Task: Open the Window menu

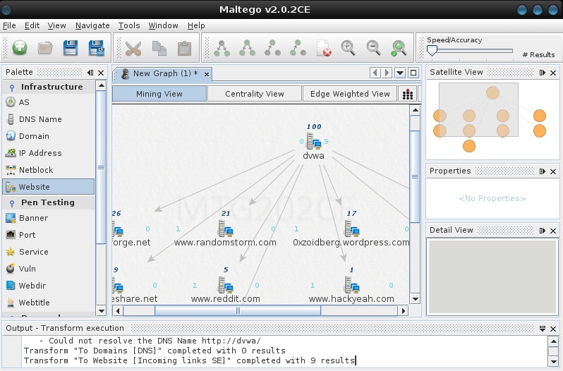Action: 164,25
